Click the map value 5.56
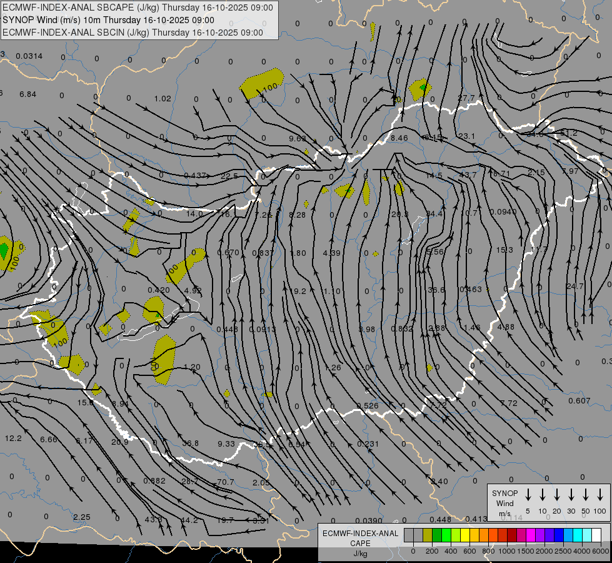Viewport: 612px width, 563px height. 436,251
